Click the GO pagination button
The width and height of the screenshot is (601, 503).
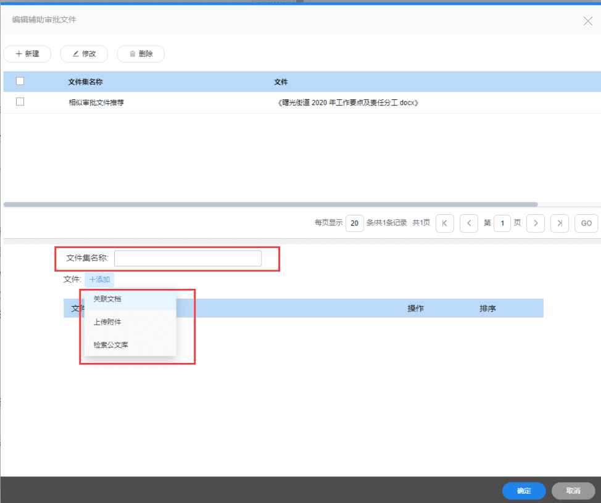pos(586,223)
